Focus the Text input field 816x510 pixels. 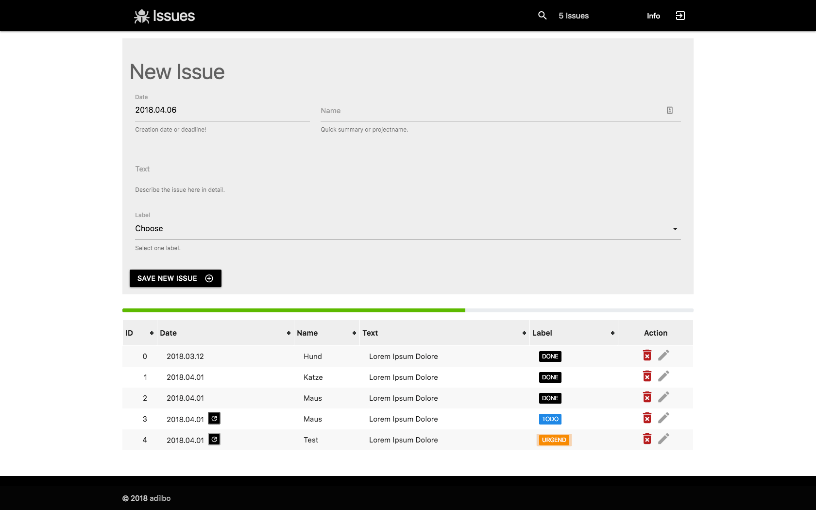point(408,169)
